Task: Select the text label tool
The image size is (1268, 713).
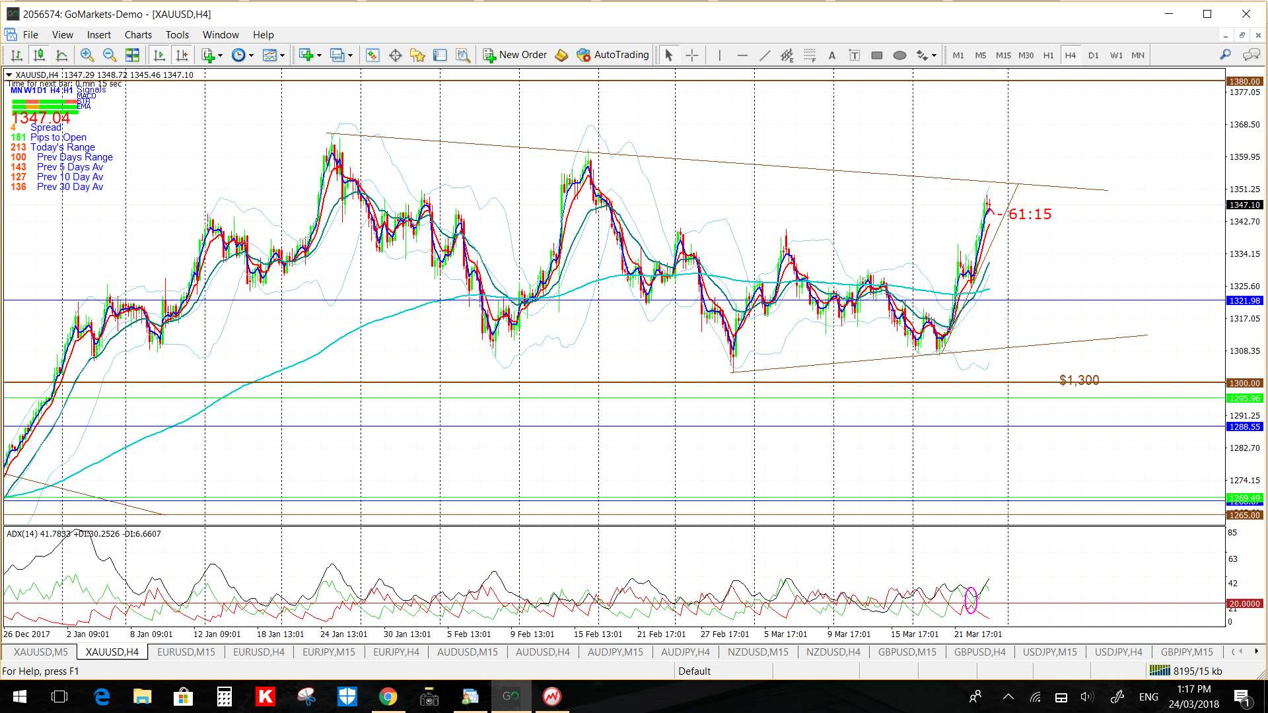Action: [855, 55]
